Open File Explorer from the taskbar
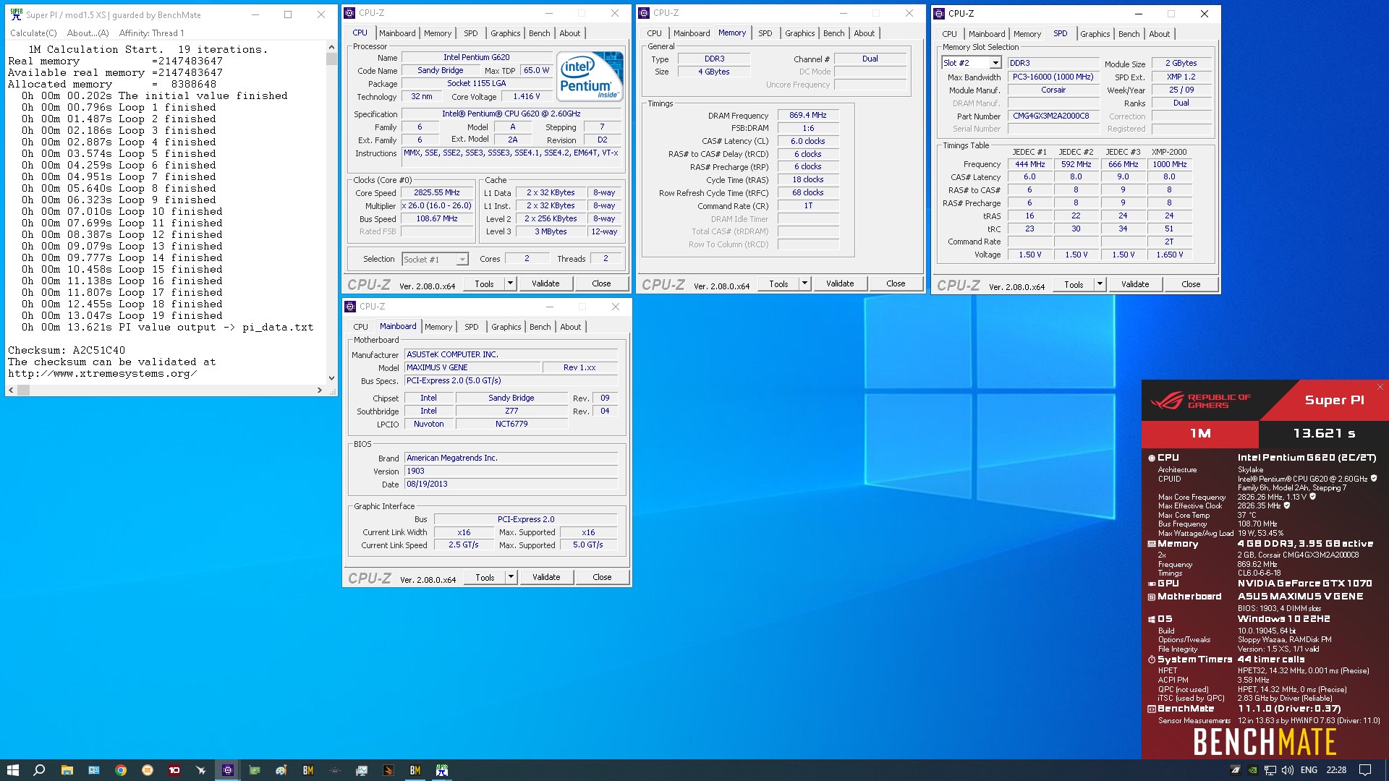Image resolution: width=1389 pixels, height=781 pixels. click(x=67, y=770)
